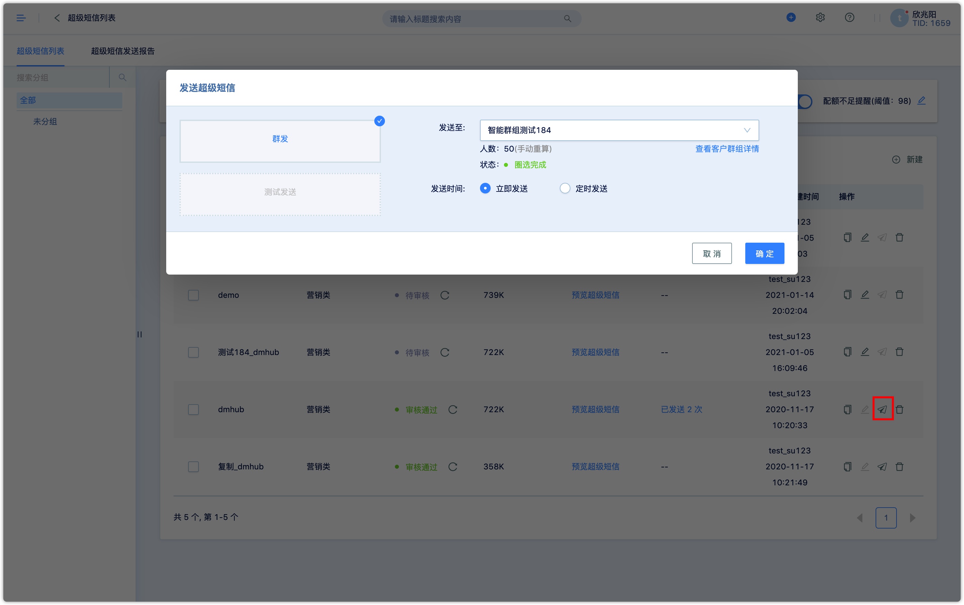Switch to the 超级短信发送报告 tab

[x=123, y=51]
